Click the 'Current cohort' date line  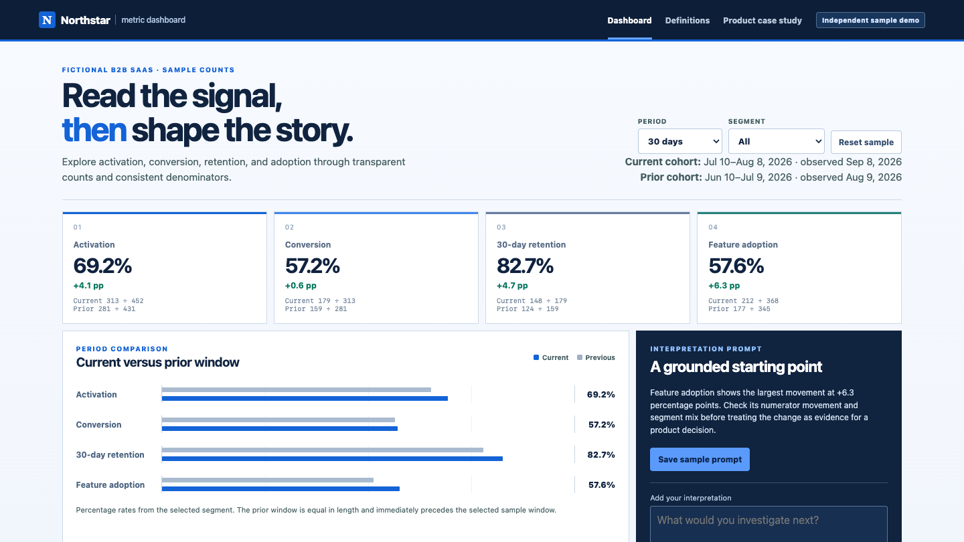tap(763, 162)
